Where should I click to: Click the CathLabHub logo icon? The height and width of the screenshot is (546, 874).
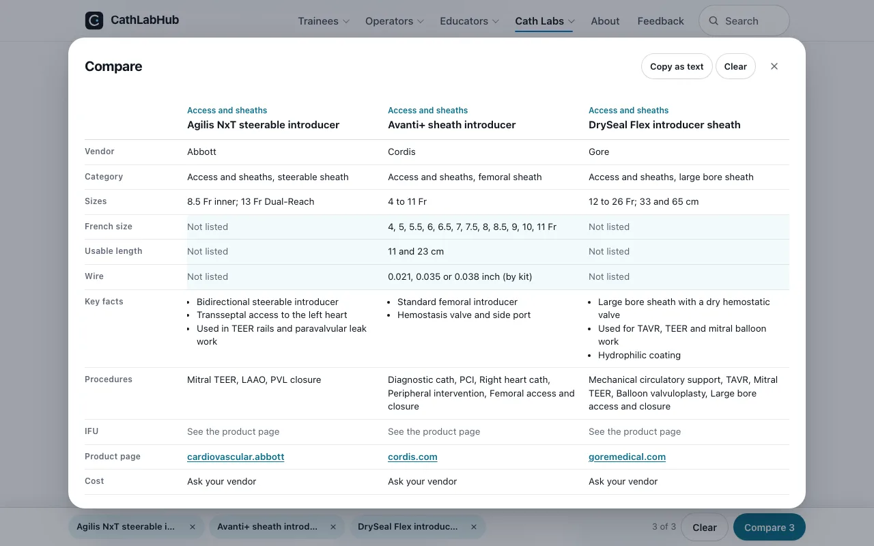pos(94,20)
